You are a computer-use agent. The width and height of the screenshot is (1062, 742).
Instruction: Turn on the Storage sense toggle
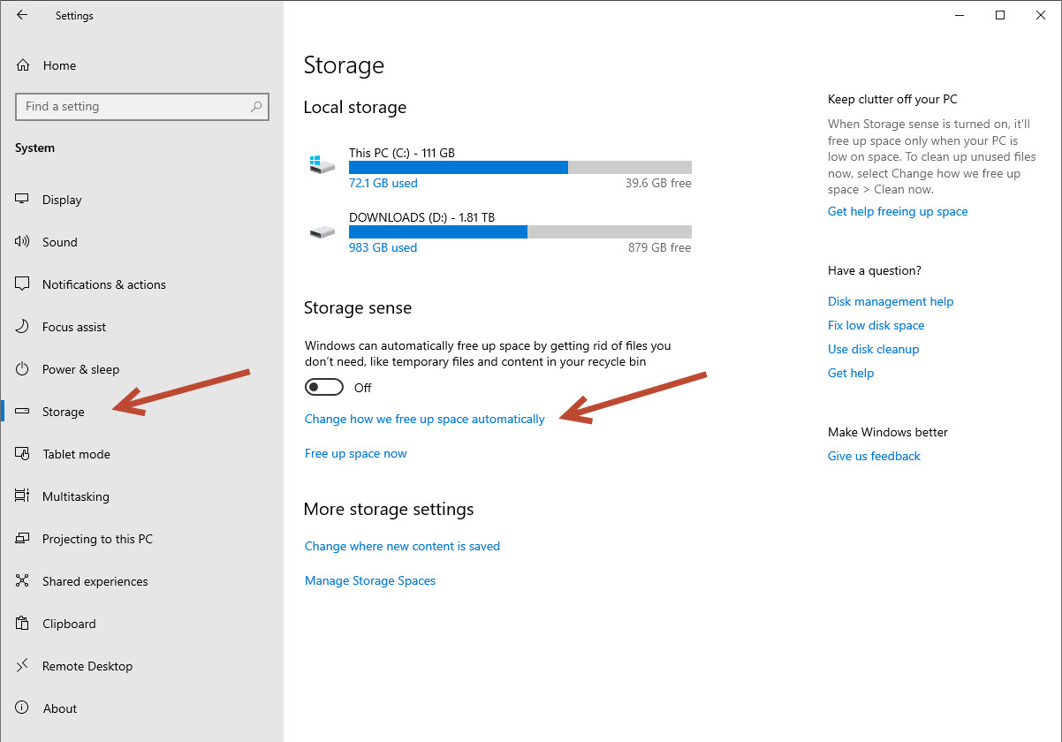pyautogui.click(x=323, y=388)
